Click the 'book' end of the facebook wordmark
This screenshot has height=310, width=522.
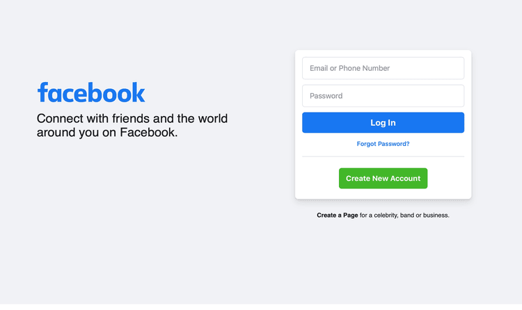click(x=121, y=92)
